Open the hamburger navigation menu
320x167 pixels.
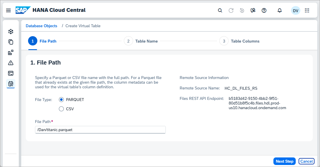pyautogui.click(x=8, y=10)
